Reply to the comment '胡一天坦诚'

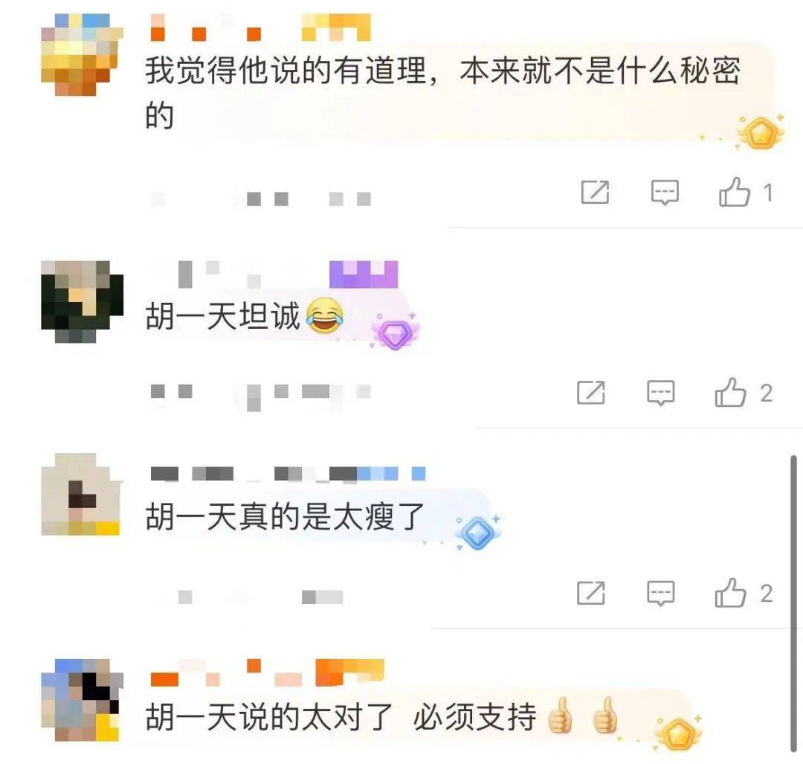click(661, 393)
